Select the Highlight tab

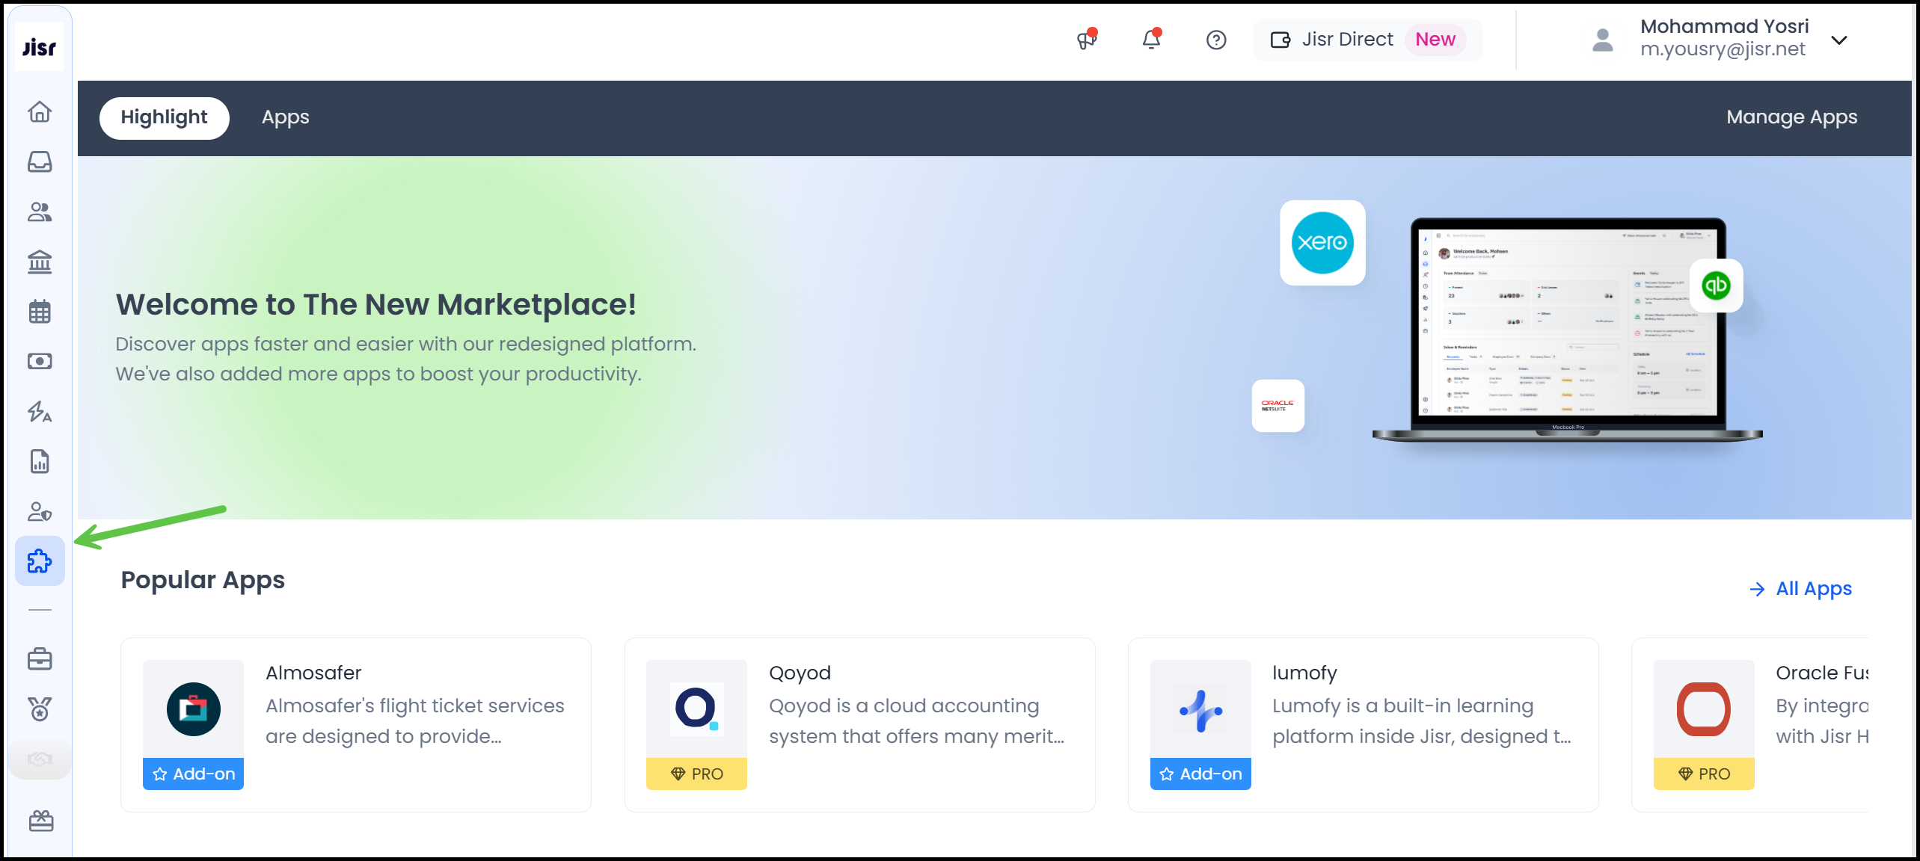164,117
